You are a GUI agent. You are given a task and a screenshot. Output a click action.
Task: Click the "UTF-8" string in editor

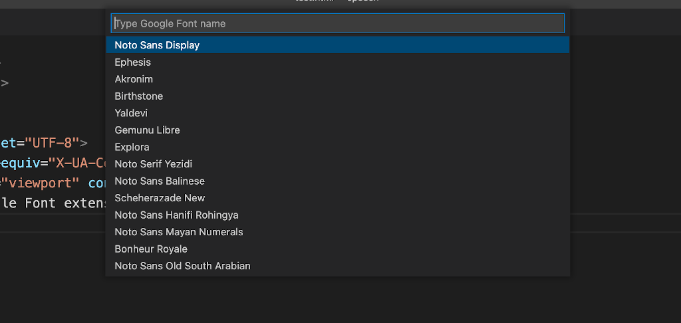tap(52, 142)
